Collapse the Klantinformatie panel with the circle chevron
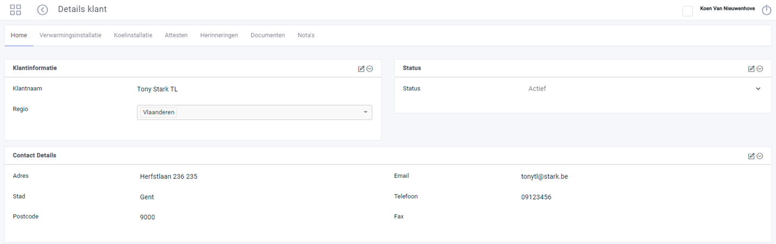 click(370, 69)
